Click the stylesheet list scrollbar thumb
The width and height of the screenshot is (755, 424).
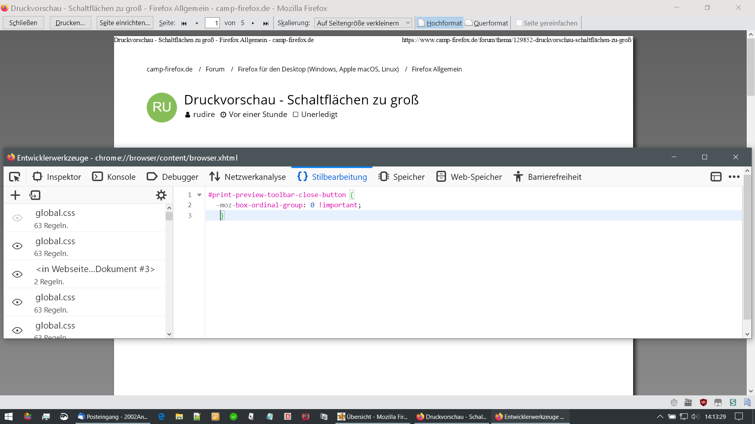click(x=169, y=216)
